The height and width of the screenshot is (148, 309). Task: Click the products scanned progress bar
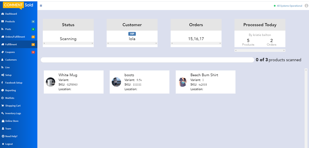147,60
